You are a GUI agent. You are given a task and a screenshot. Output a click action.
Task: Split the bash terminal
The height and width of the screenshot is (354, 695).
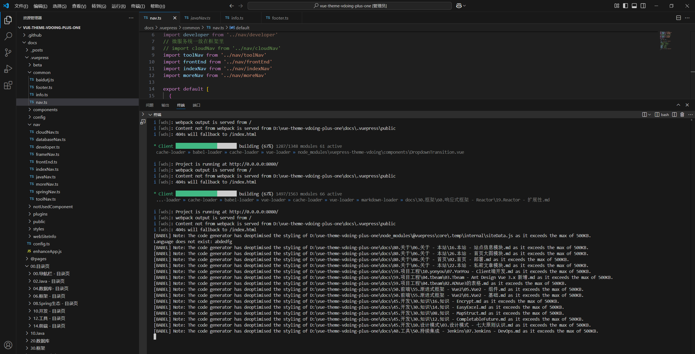click(674, 115)
